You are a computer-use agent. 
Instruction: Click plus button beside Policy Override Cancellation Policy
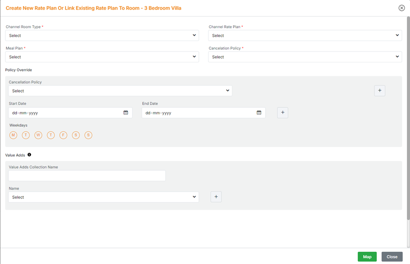click(x=379, y=90)
